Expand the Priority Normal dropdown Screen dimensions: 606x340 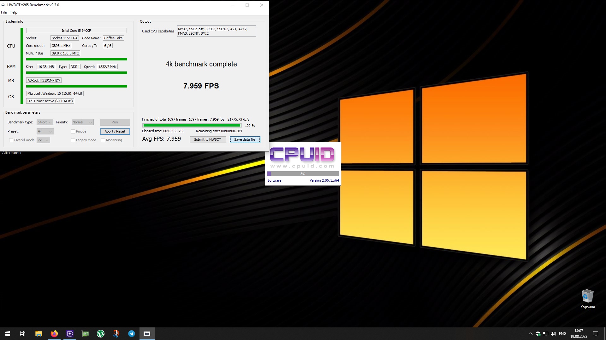[82, 122]
